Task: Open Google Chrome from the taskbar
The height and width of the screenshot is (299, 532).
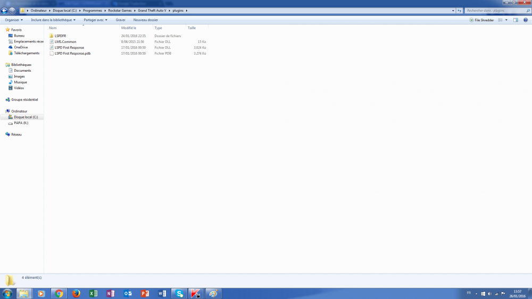Action: 59,294
